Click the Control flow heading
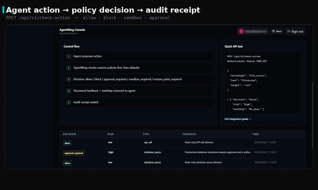Image resolution: width=318 pixels, height=190 pixels. pos(72,46)
